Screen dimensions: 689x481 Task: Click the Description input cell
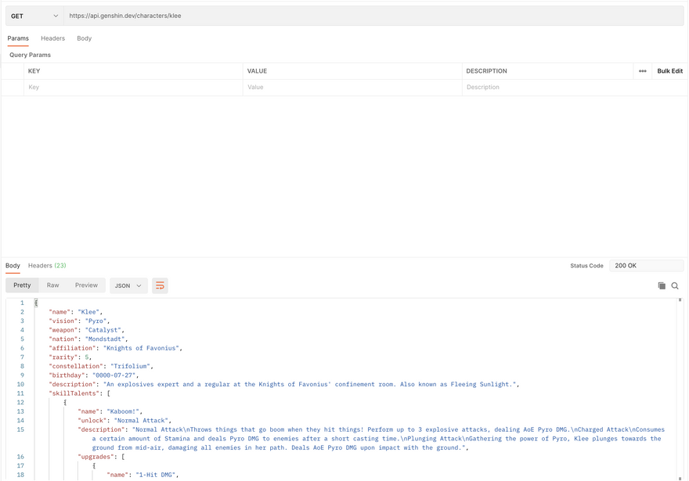[575, 88]
